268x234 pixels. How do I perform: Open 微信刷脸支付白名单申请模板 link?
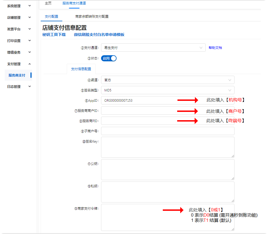pyautogui.click(x=99, y=35)
